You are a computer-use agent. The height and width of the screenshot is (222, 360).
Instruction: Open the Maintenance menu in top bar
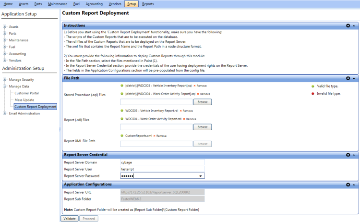[x=58, y=4]
